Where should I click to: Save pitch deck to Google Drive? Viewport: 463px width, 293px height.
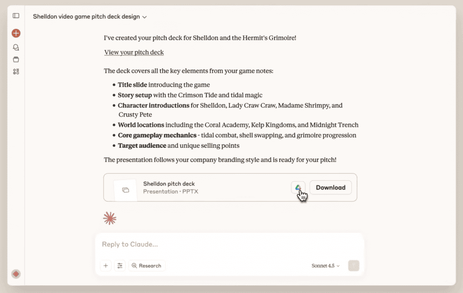[298, 188]
